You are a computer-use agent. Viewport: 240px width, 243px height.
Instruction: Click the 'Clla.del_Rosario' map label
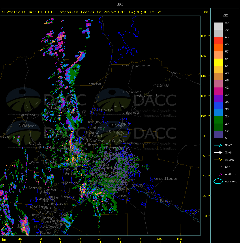tap(136, 65)
